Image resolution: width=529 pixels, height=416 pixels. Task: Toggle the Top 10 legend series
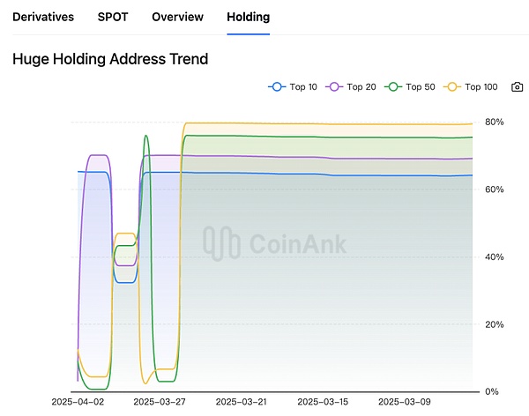294,87
